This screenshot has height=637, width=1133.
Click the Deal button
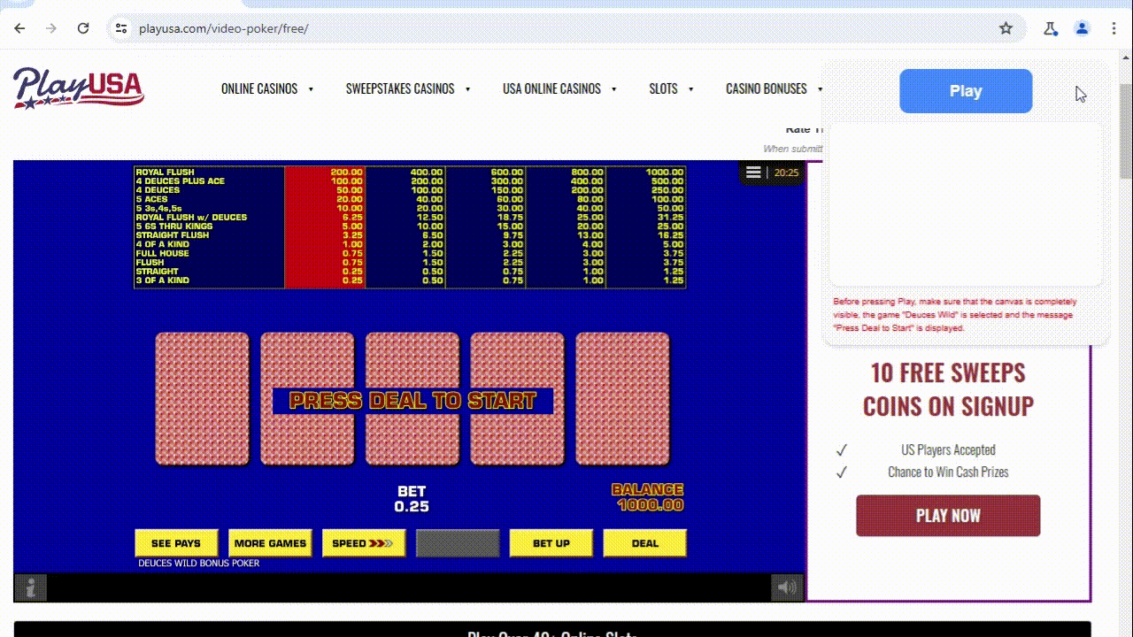click(x=645, y=543)
